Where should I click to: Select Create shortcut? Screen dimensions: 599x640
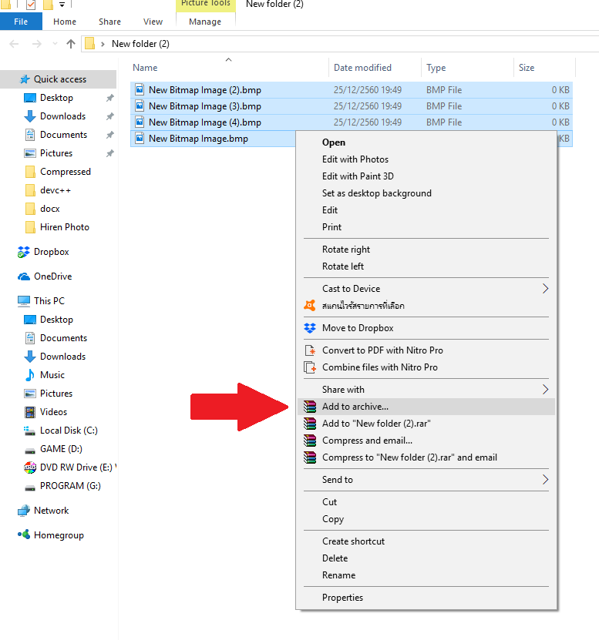pos(425,541)
